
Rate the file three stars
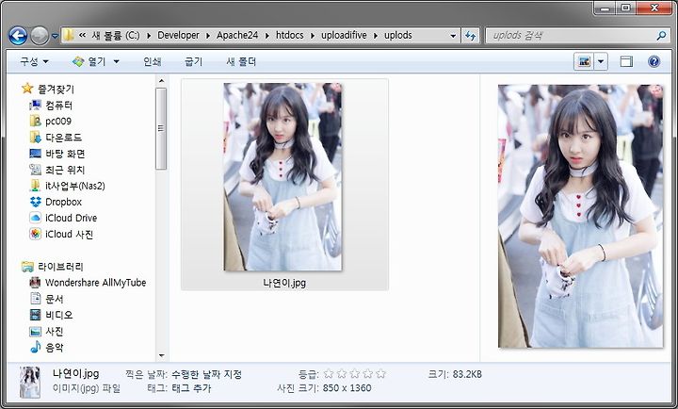355,373
